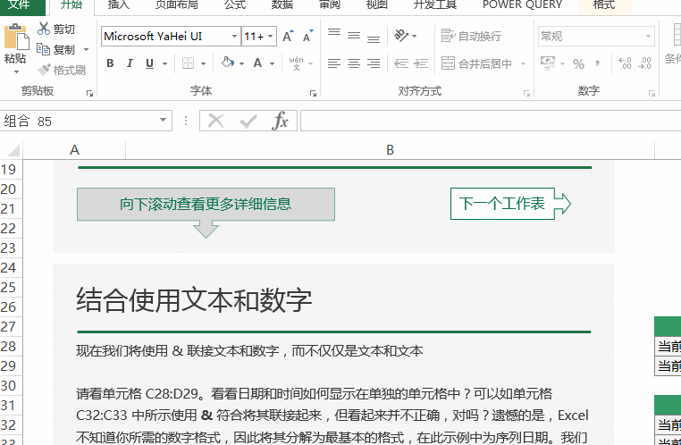Image resolution: width=681 pixels, height=445 pixels.
Task: Align text to top
Action: pyautogui.click(x=334, y=34)
